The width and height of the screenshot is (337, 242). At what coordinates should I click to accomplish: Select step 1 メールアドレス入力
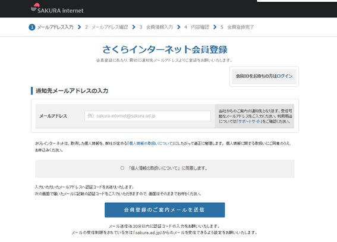51,27
